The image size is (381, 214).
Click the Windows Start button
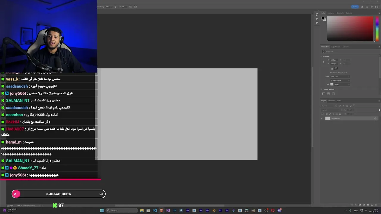tap(102, 210)
